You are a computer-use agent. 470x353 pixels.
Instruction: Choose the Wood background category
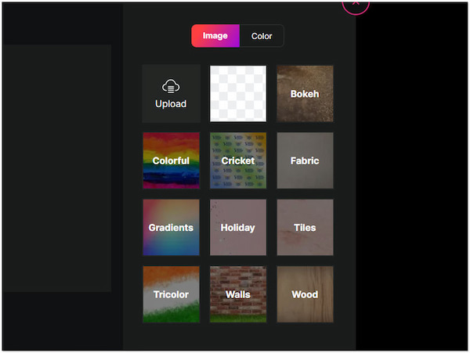coord(305,294)
